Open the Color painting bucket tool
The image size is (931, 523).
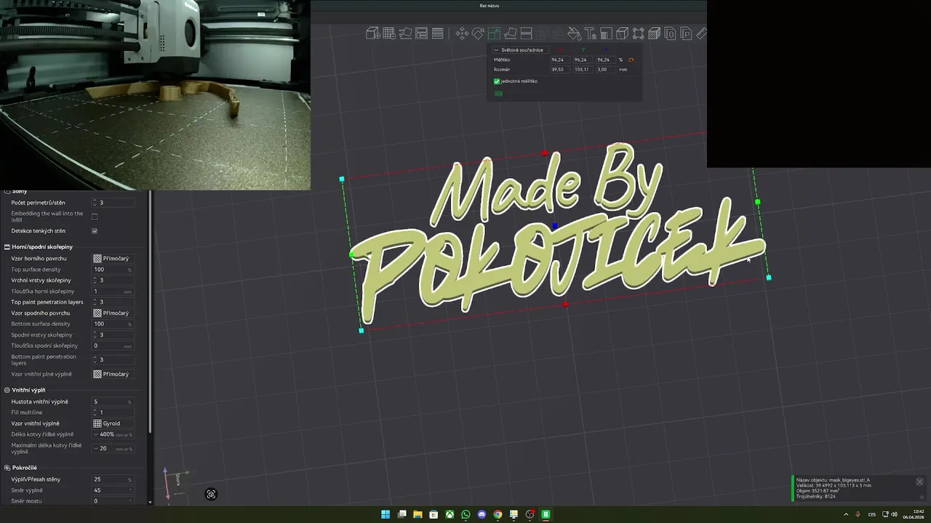574,33
